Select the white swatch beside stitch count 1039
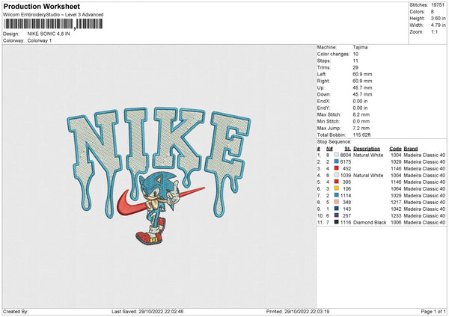Screen dimensions: 449x317 pos(336,175)
